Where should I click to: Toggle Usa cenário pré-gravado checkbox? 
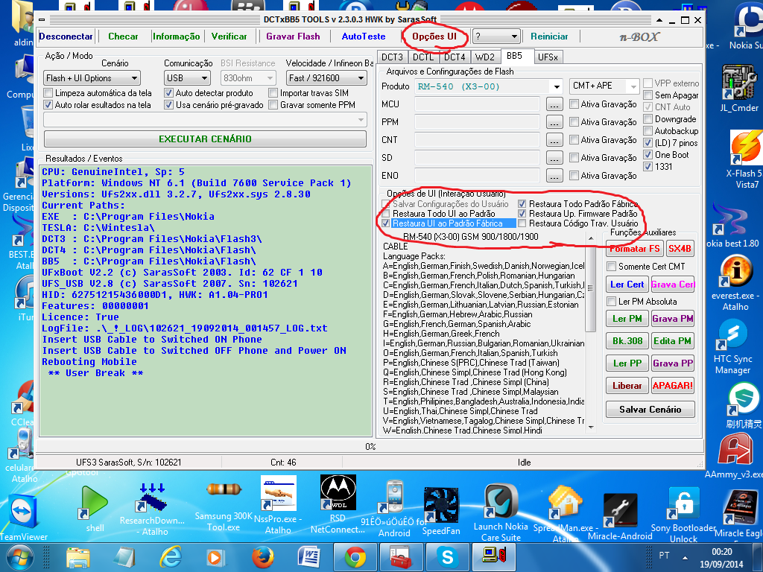click(x=169, y=104)
